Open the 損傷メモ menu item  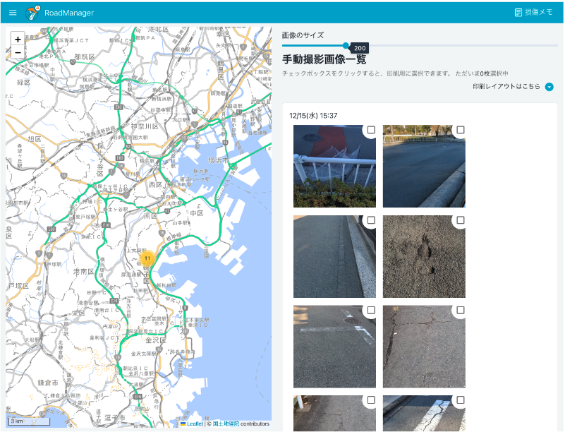click(539, 13)
